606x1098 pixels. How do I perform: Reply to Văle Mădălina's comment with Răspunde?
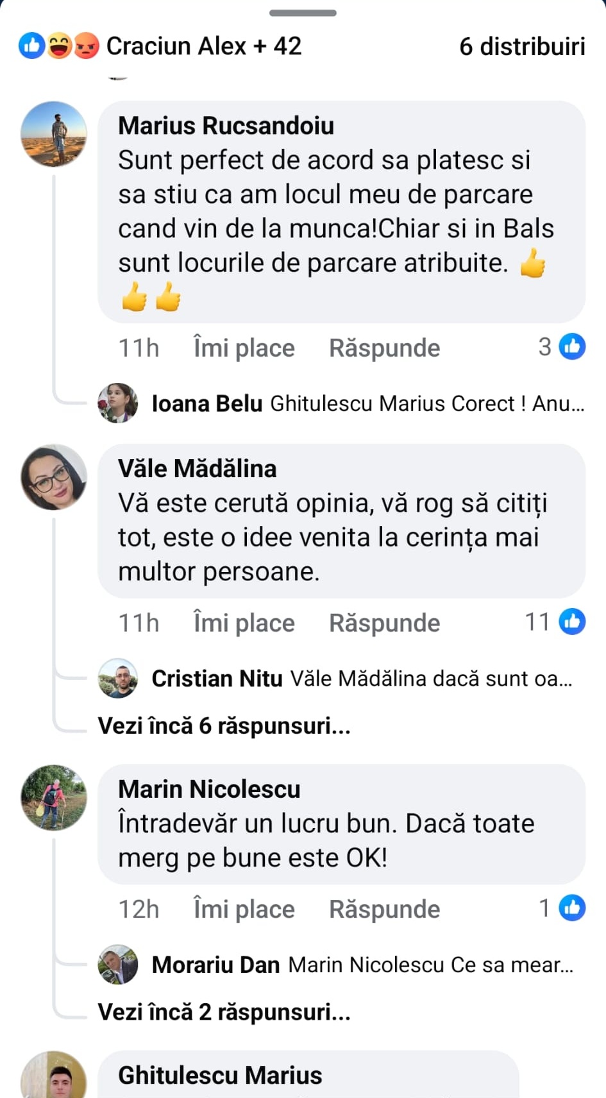click(x=384, y=623)
